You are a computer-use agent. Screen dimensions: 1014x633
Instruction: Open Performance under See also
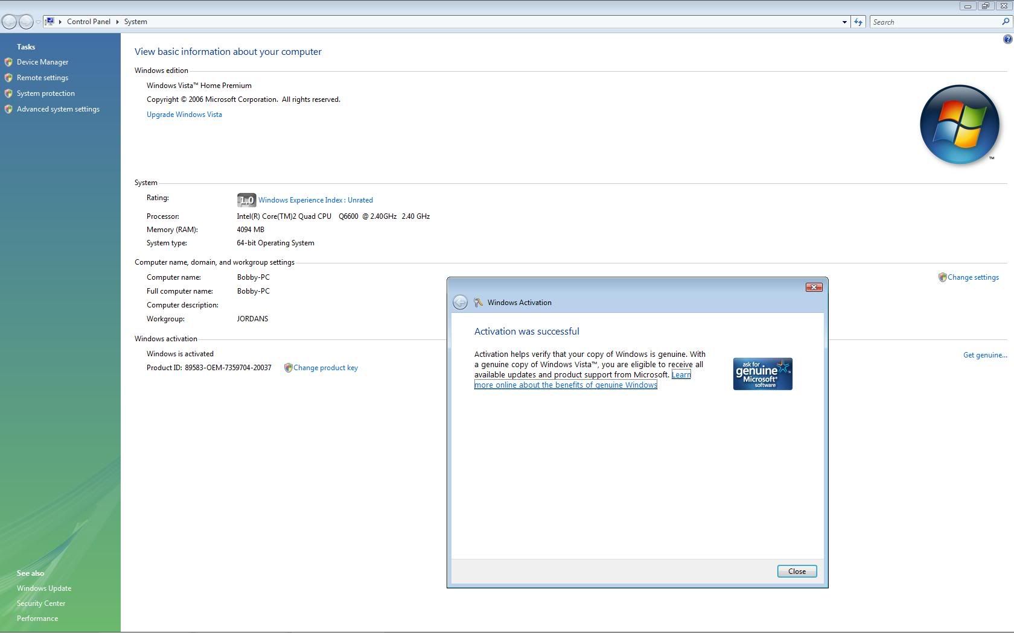click(x=37, y=619)
